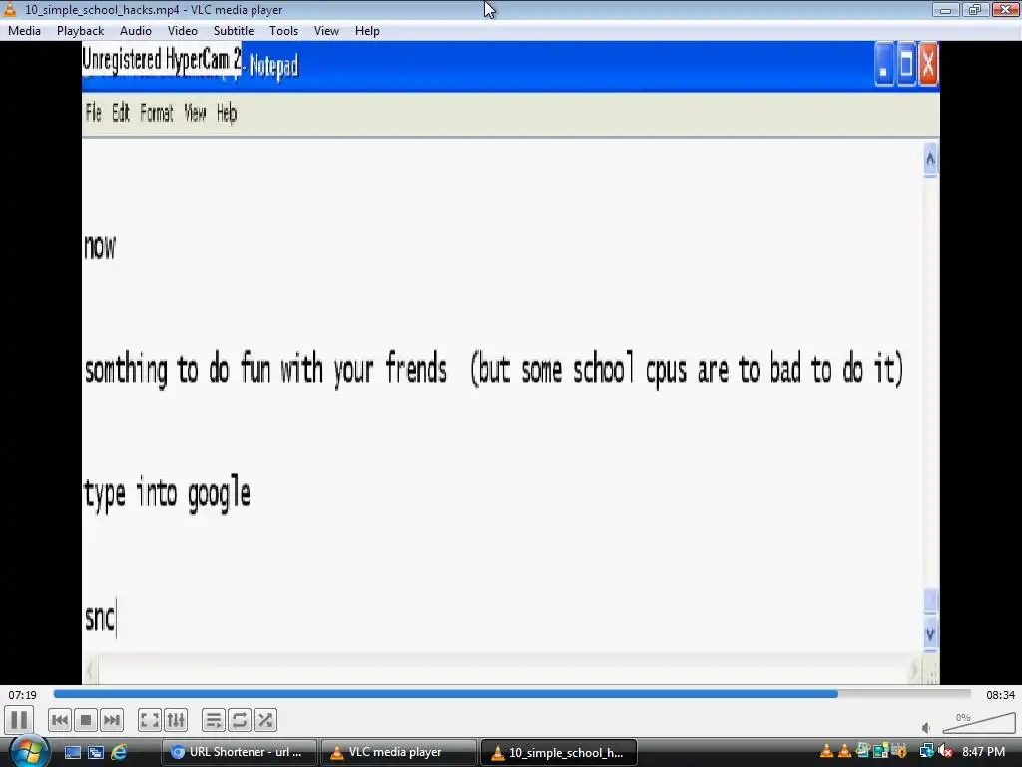Toggle loop repeat mode
1022x767 pixels.
point(240,720)
